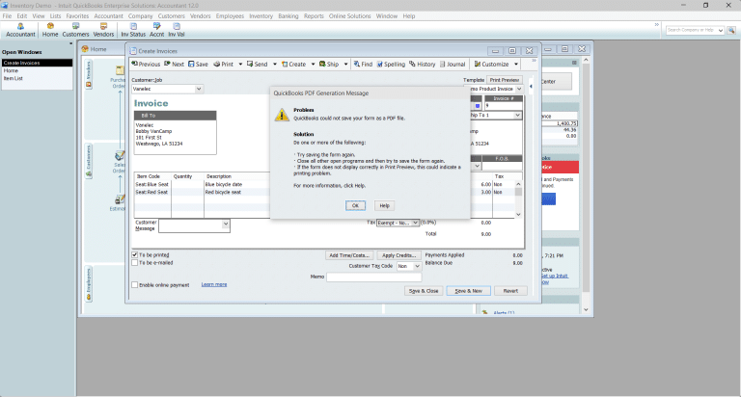This screenshot has height=397, width=741.
Task: Go to Previous invoice
Action: coord(146,65)
